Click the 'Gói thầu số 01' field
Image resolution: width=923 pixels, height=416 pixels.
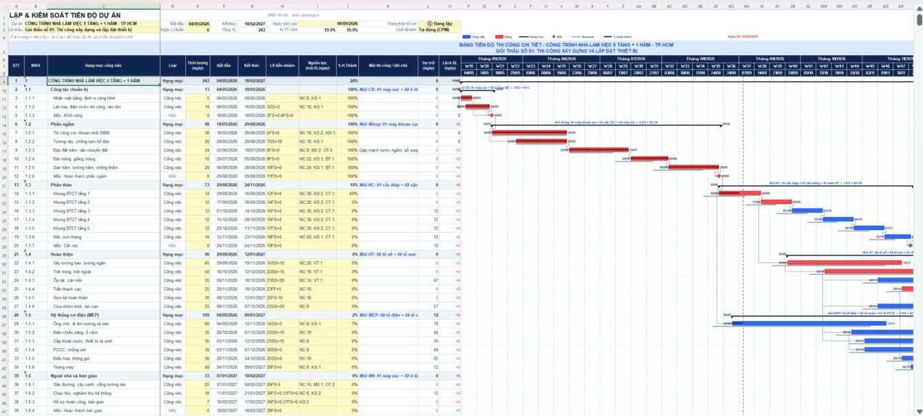[x=92, y=30]
